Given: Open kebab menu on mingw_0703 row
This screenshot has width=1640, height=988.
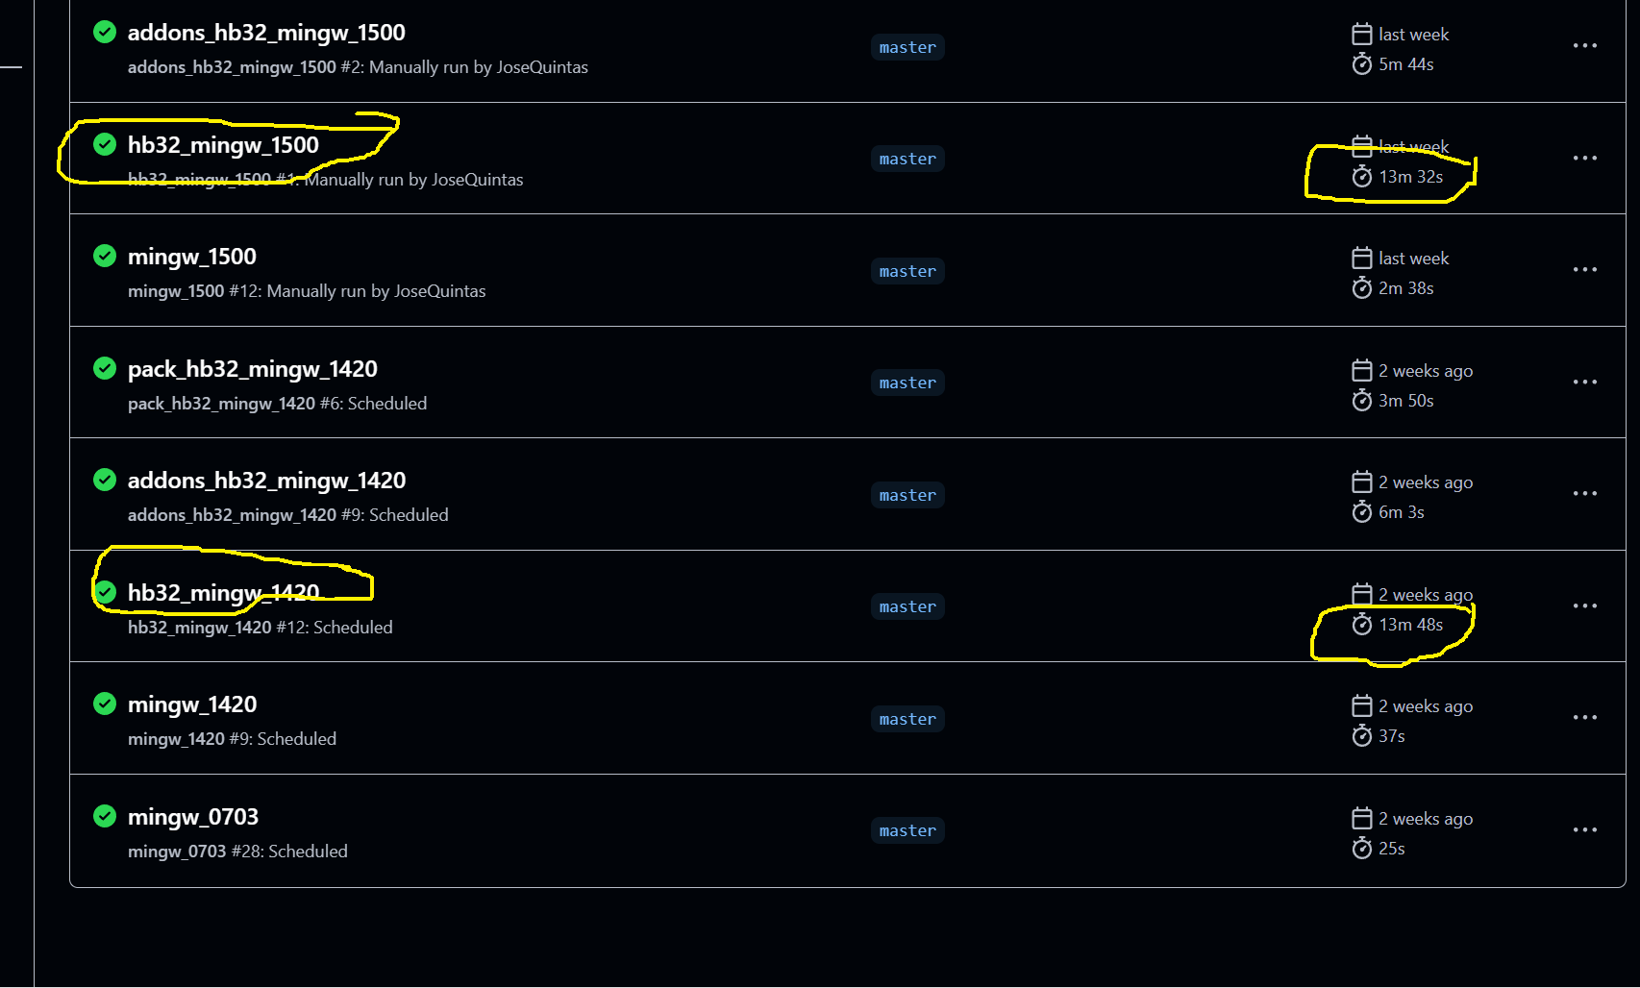Looking at the screenshot, I should [1584, 830].
